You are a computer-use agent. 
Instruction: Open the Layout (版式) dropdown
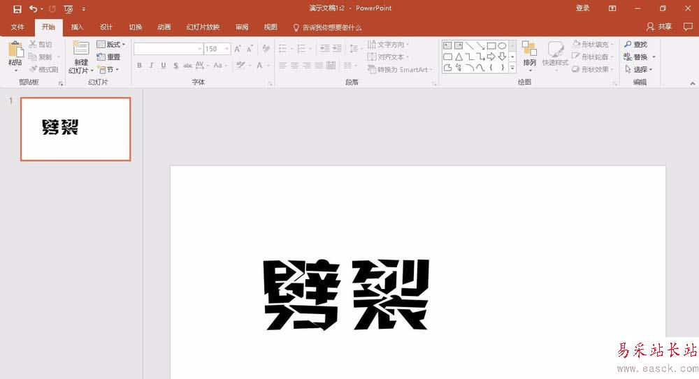(x=111, y=45)
